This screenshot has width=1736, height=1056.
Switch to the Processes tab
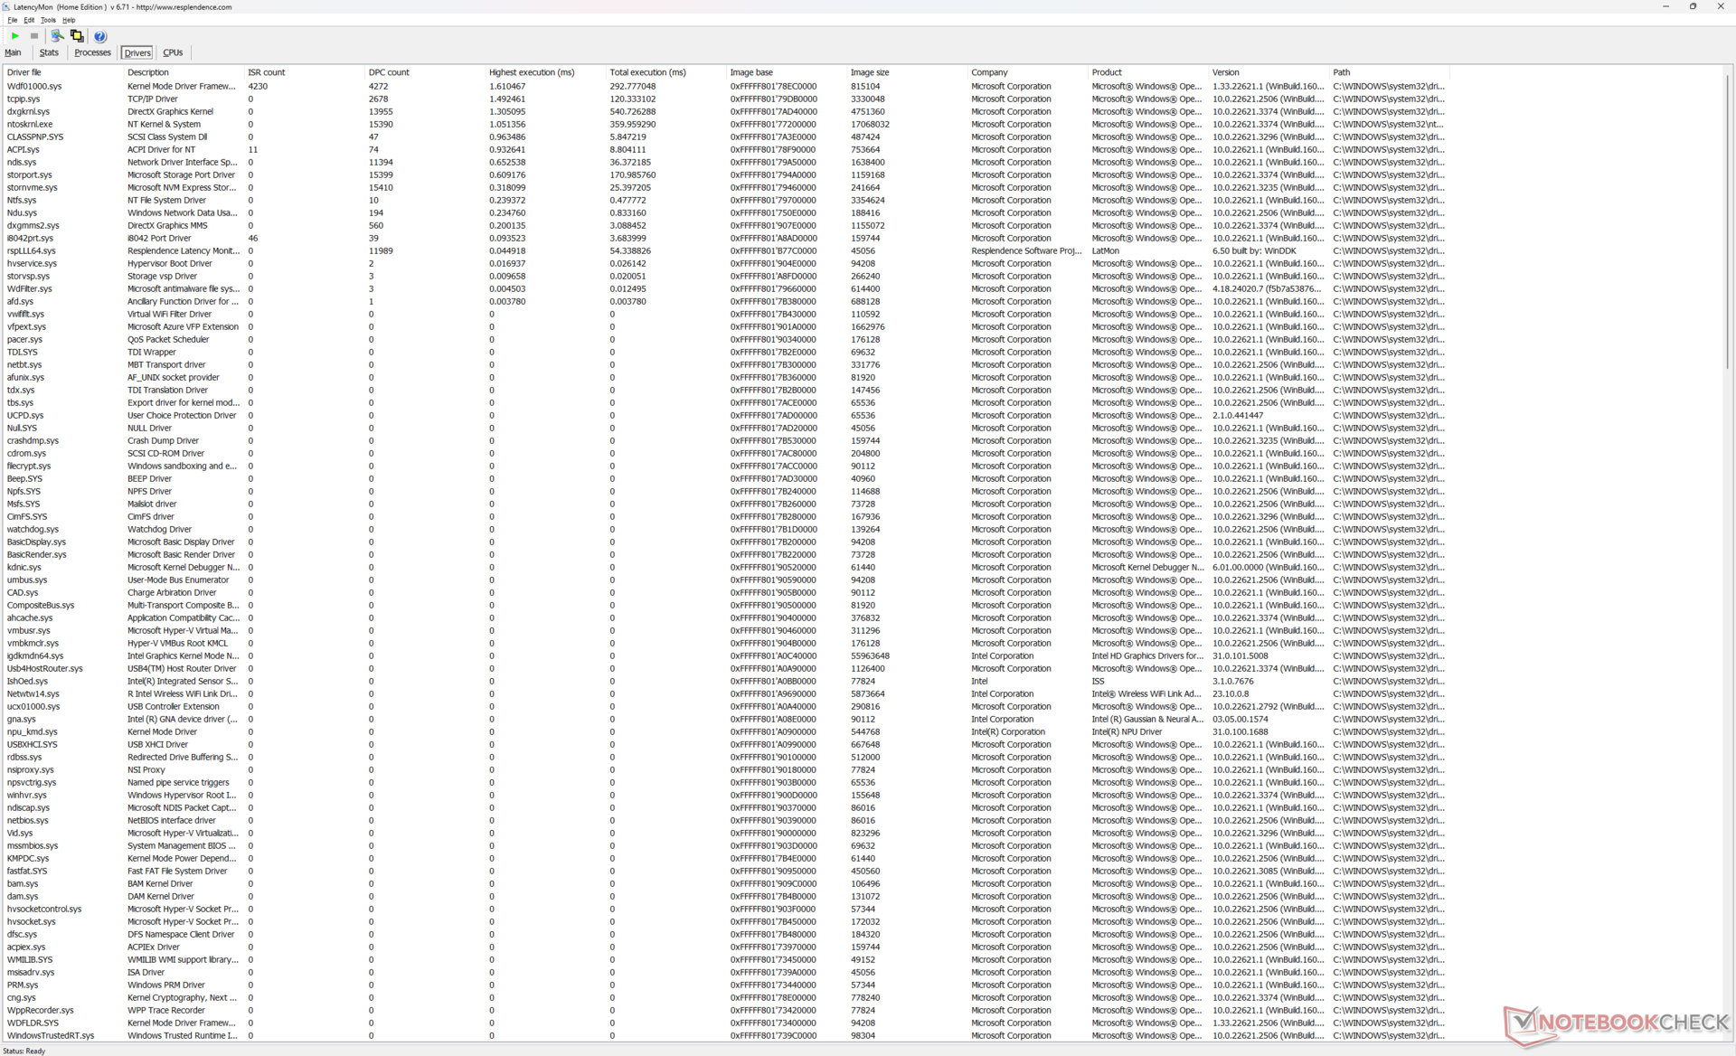(x=92, y=52)
